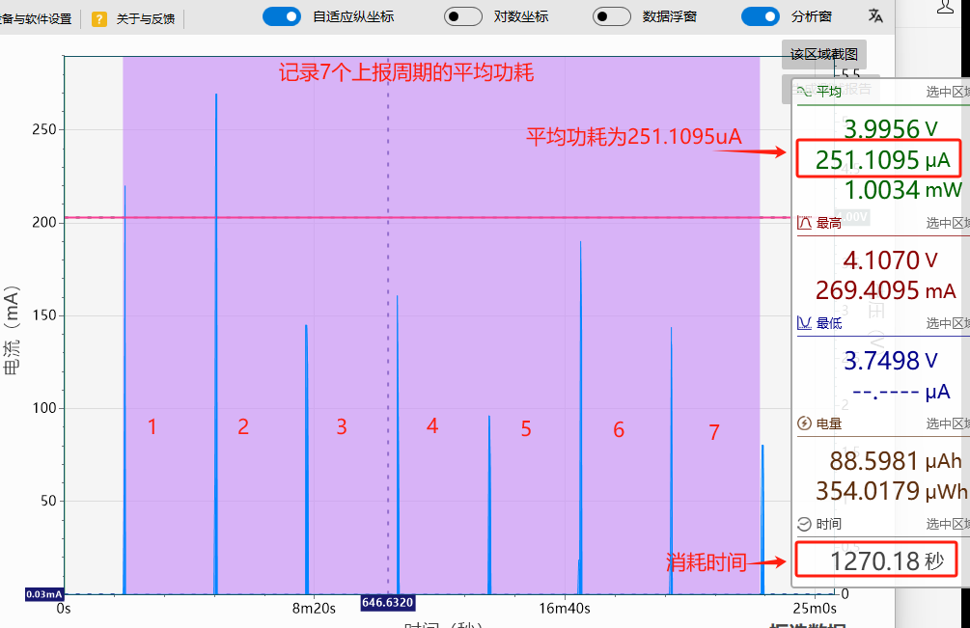
Task: Click the peak current value 269.4095 mA
Action: click(886, 290)
